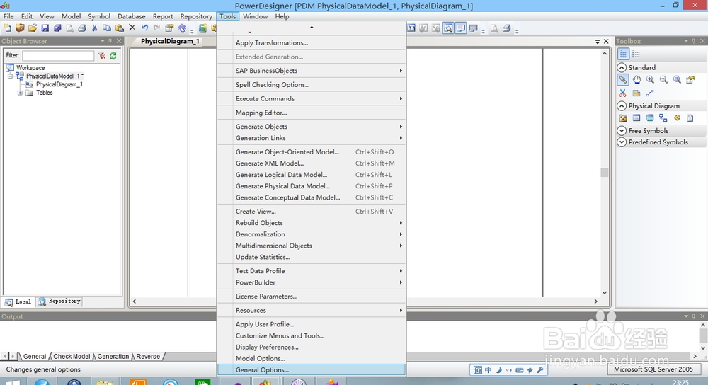
Task: Select the Table tool in Toolbox
Action: (636, 118)
